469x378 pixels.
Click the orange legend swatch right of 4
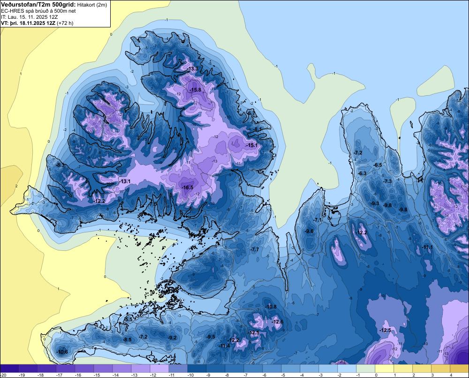point(460,369)
